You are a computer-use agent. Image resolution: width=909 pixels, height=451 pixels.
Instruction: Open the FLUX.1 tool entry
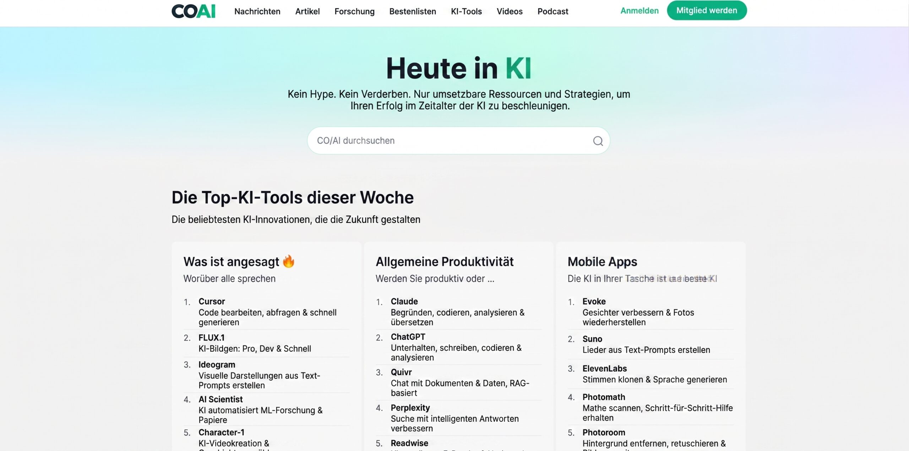[x=211, y=338]
